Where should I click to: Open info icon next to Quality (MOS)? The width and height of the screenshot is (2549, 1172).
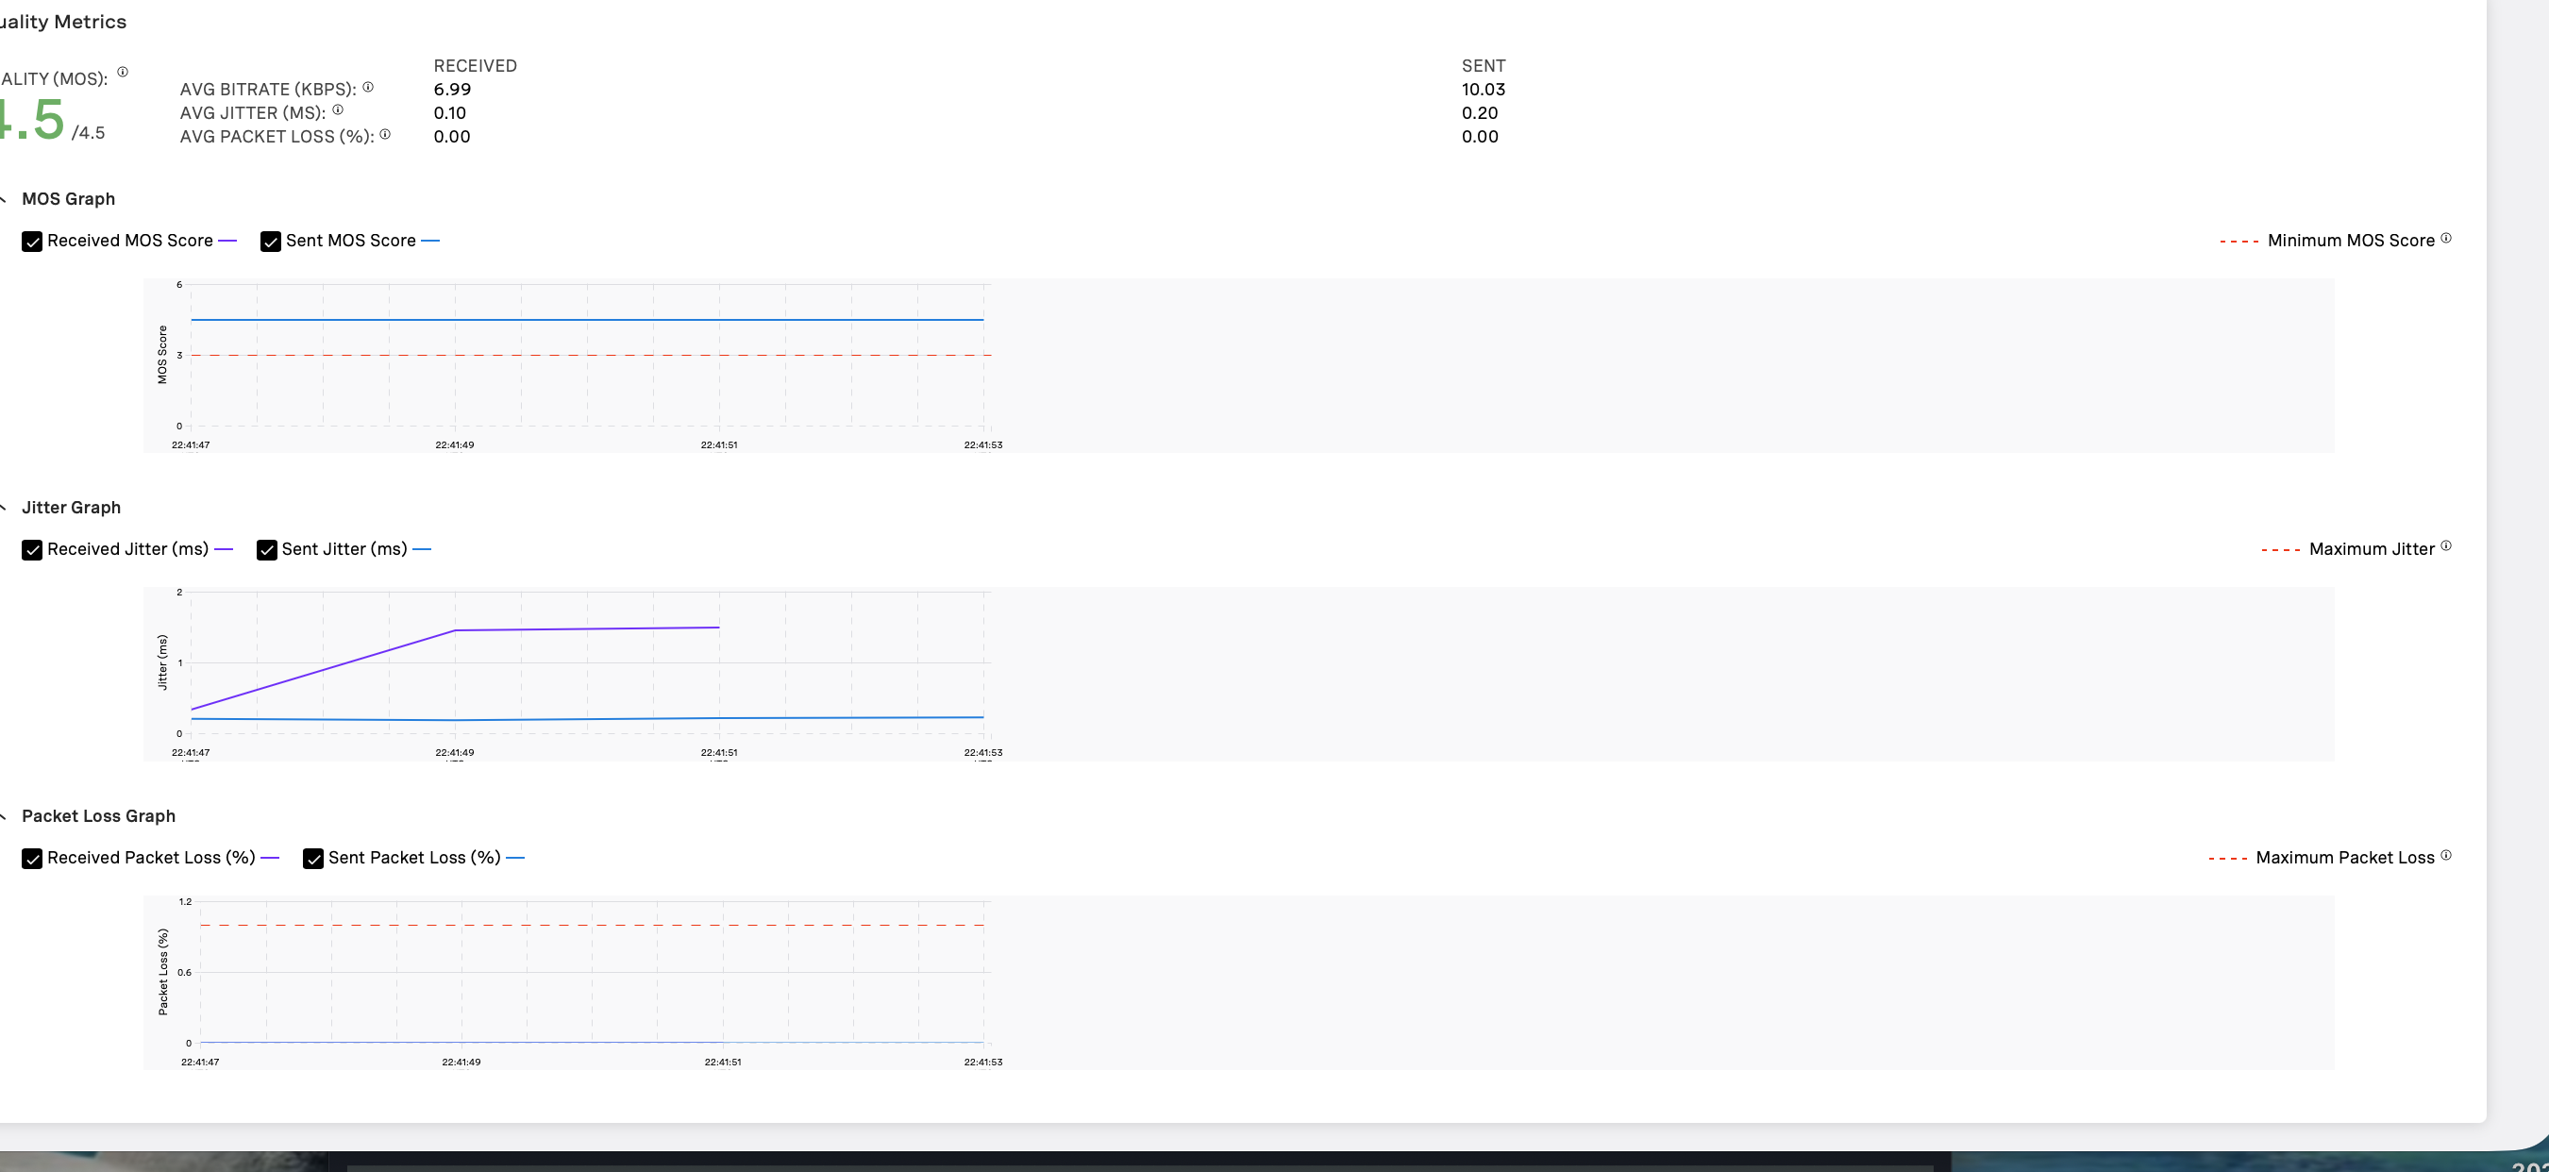tap(123, 71)
